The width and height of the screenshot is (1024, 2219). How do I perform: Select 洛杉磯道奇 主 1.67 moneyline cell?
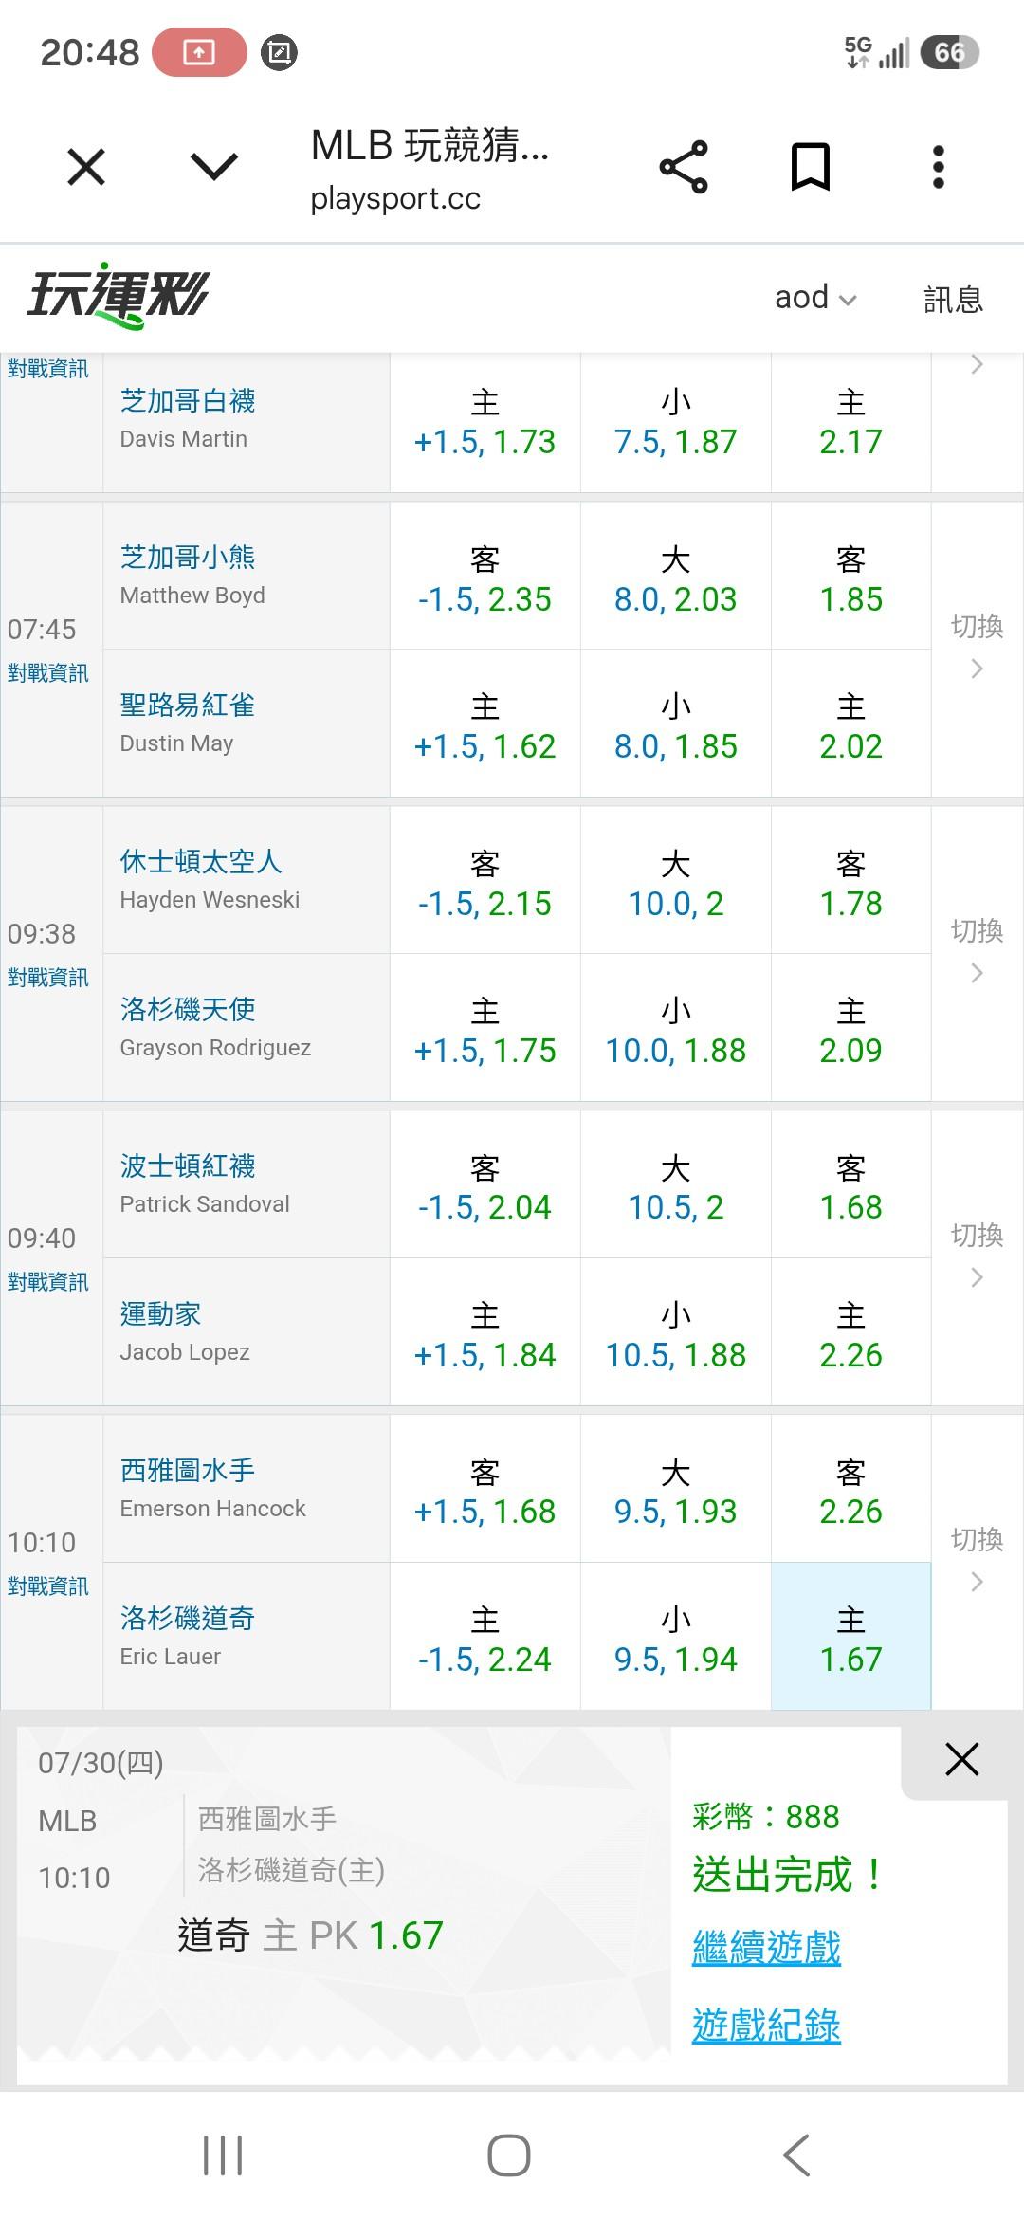pyautogui.click(x=850, y=1637)
